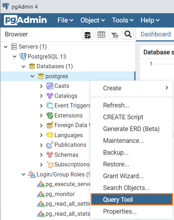The width and height of the screenshot is (174, 220).
Task: Click the Schemas node icon
Action: 50,155
